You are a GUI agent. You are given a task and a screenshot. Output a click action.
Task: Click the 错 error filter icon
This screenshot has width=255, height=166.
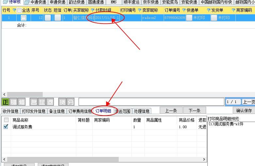point(13,102)
